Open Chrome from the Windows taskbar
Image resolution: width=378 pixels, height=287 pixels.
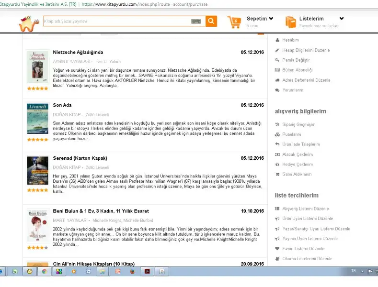pyautogui.click(x=44, y=271)
